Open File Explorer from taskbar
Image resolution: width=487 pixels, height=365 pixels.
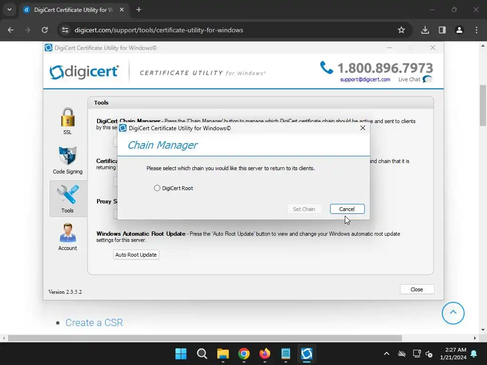pyautogui.click(x=223, y=354)
